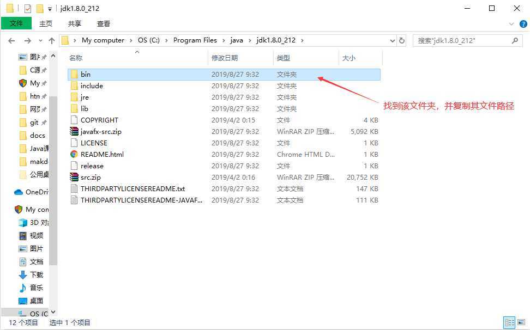Click new folder quick access icon
530x330 pixels.
tap(40, 8)
